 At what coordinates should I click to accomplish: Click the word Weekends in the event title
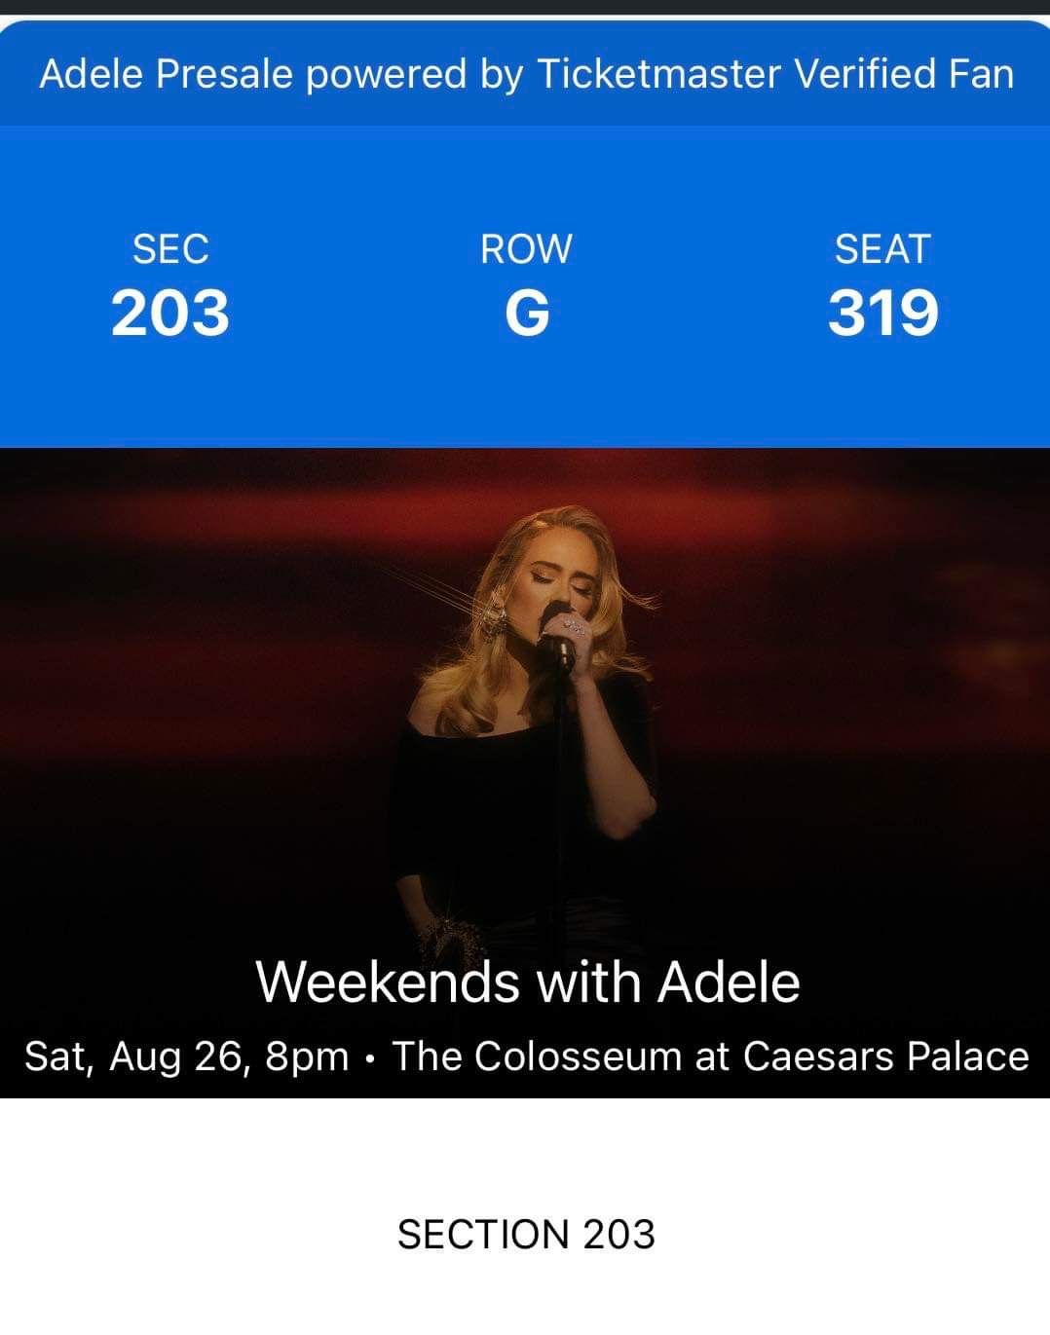click(x=388, y=982)
